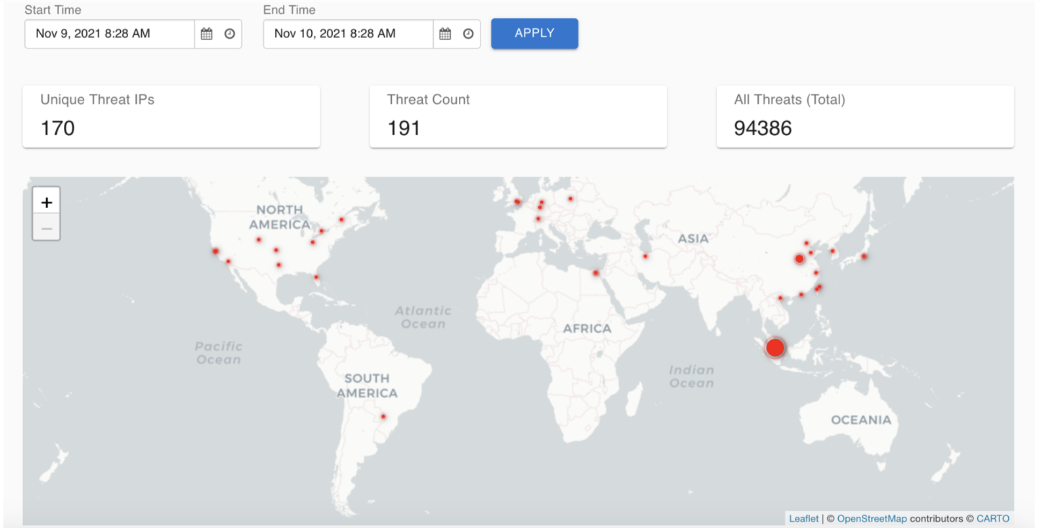This screenshot has height=528, width=1041.
Task: Zoom in on the threat map
Action: pos(47,202)
